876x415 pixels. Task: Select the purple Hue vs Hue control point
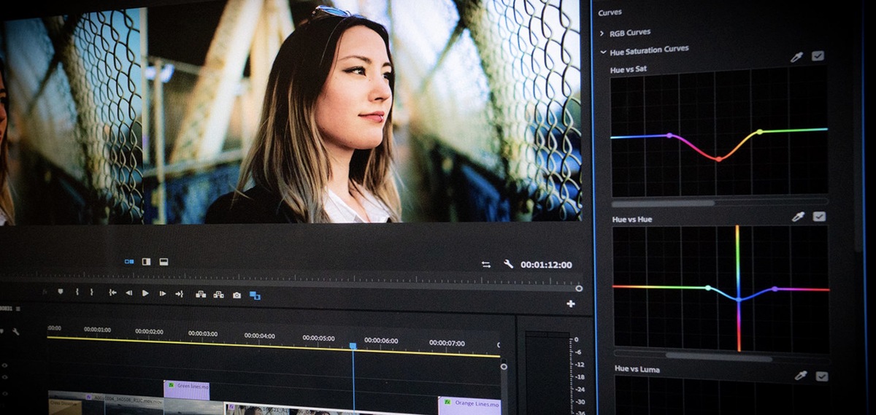775,289
